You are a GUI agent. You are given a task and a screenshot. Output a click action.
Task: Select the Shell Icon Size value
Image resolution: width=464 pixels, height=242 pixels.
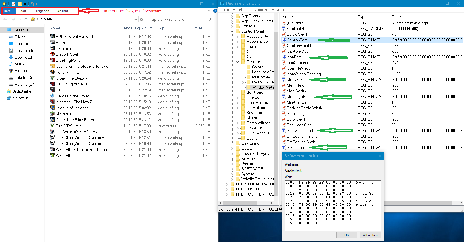click(x=299, y=125)
